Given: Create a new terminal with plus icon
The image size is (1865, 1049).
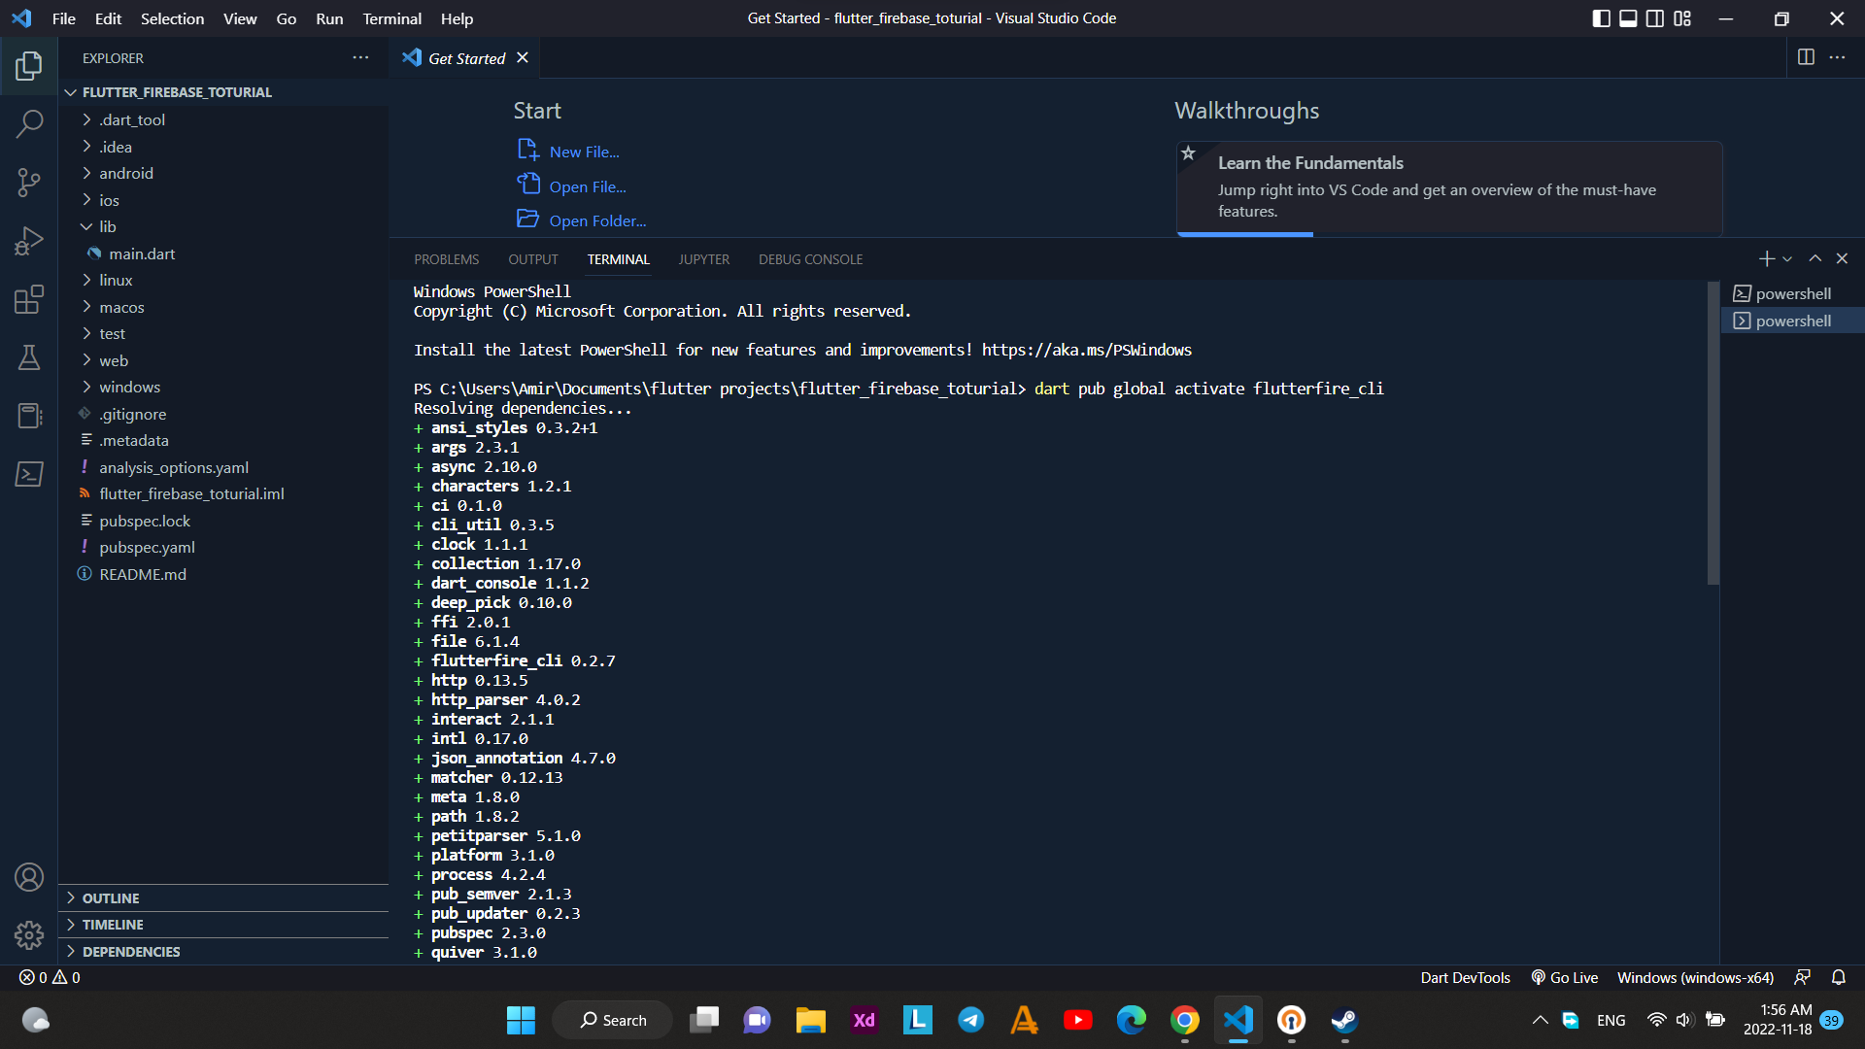Looking at the screenshot, I should 1766,258.
